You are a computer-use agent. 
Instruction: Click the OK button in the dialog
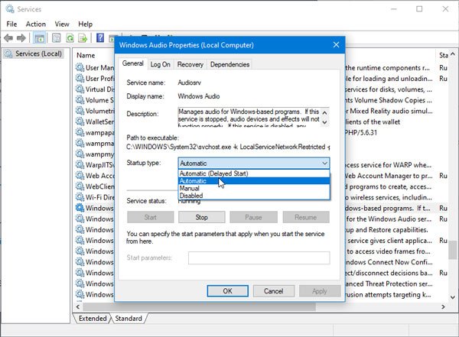click(227, 291)
